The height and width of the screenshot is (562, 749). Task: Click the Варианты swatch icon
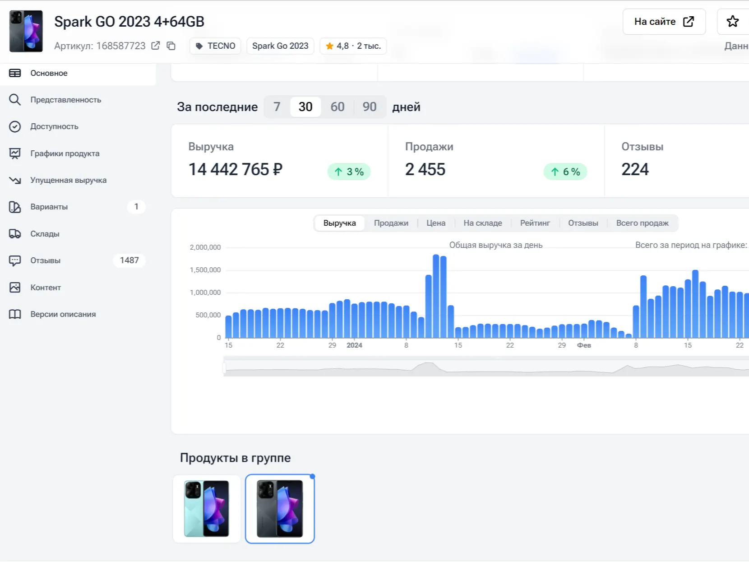point(15,207)
